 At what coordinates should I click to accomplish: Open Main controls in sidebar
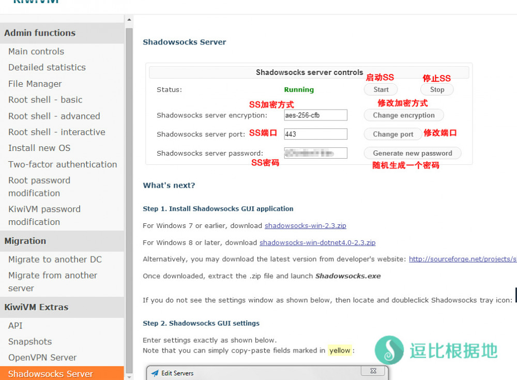(x=36, y=51)
